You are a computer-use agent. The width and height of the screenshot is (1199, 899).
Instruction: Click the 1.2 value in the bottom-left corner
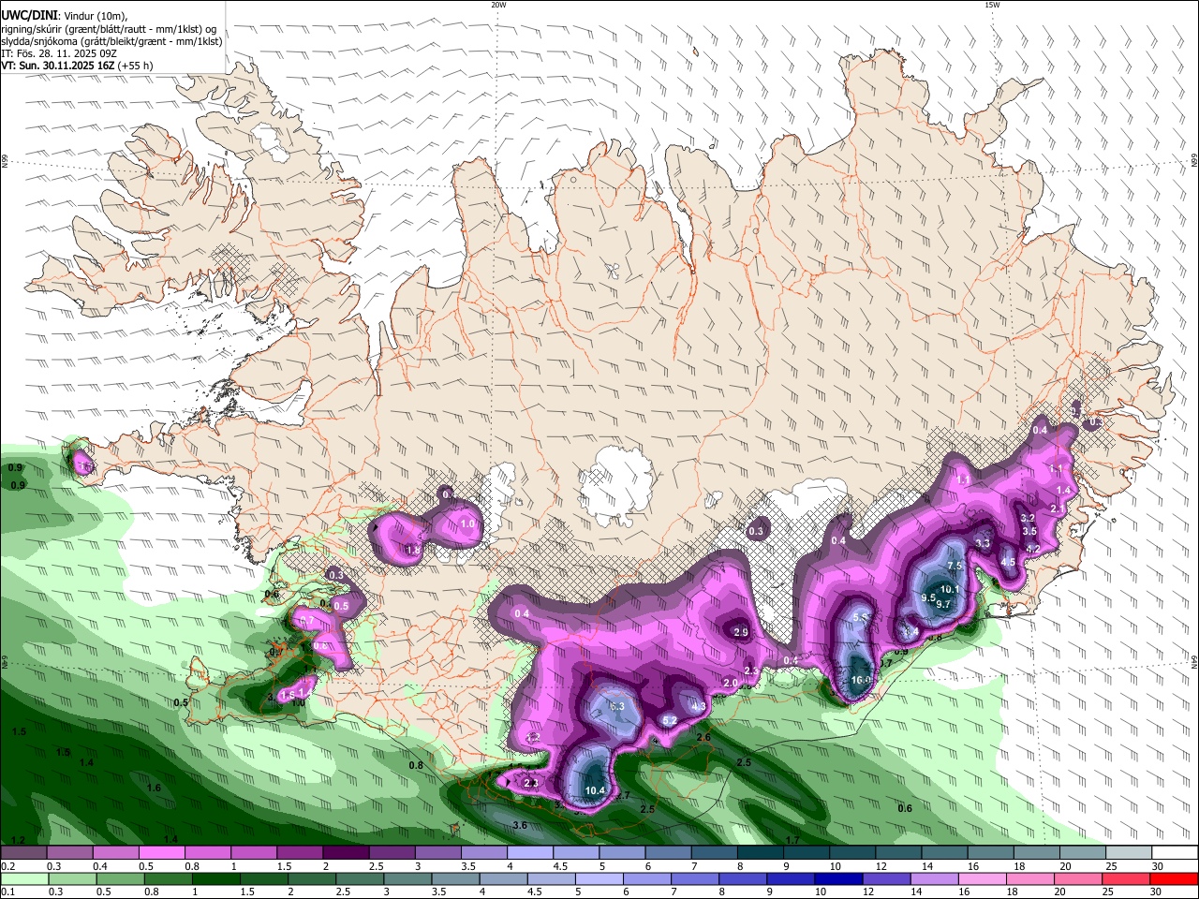(x=18, y=840)
